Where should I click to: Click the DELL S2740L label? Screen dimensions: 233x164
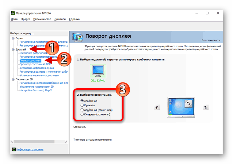(x=98, y=81)
